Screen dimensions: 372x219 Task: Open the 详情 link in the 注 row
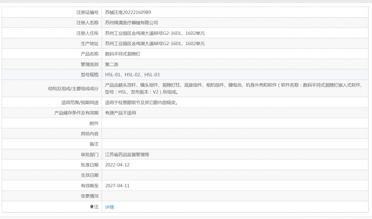pos(109,207)
